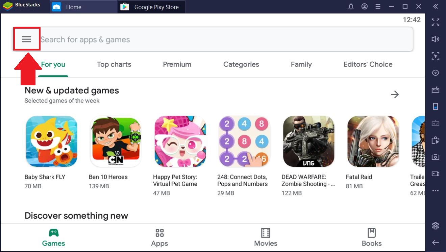The width and height of the screenshot is (446, 252).
Task: Open Happy Pet Story game icon
Action: click(x=180, y=141)
